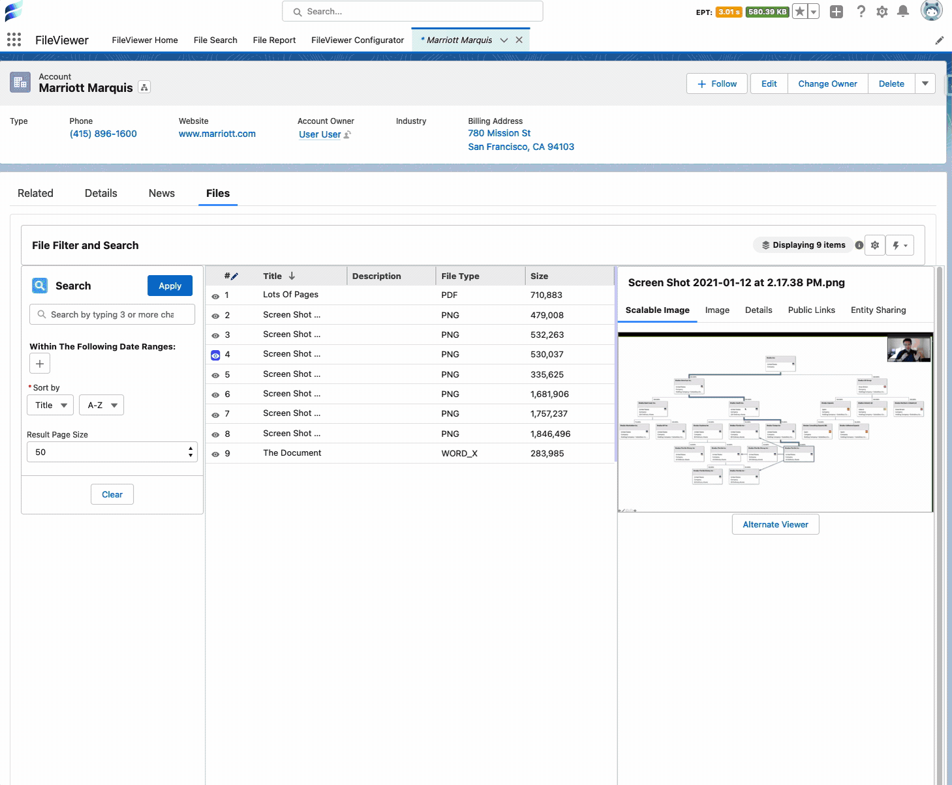This screenshot has height=785, width=952.
Task: Switch to the Related tab
Action: pyautogui.click(x=35, y=193)
